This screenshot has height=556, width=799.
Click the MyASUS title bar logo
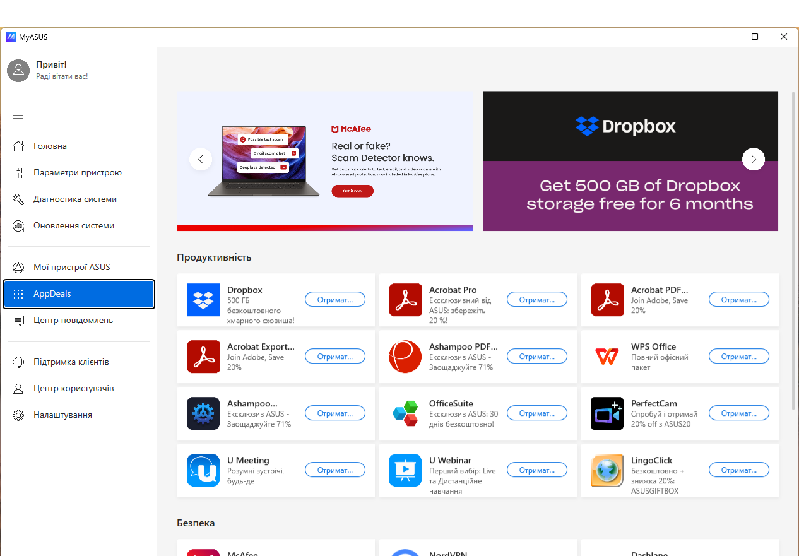pyautogui.click(x=11, y=37)
